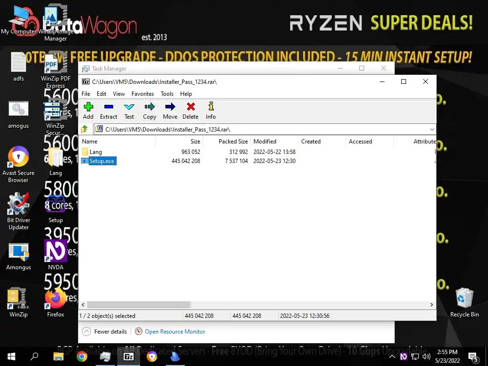488x366 pixels.
Task: Click the Add toolbar icon in 7-Zip
Action: (x=88, y=111)
